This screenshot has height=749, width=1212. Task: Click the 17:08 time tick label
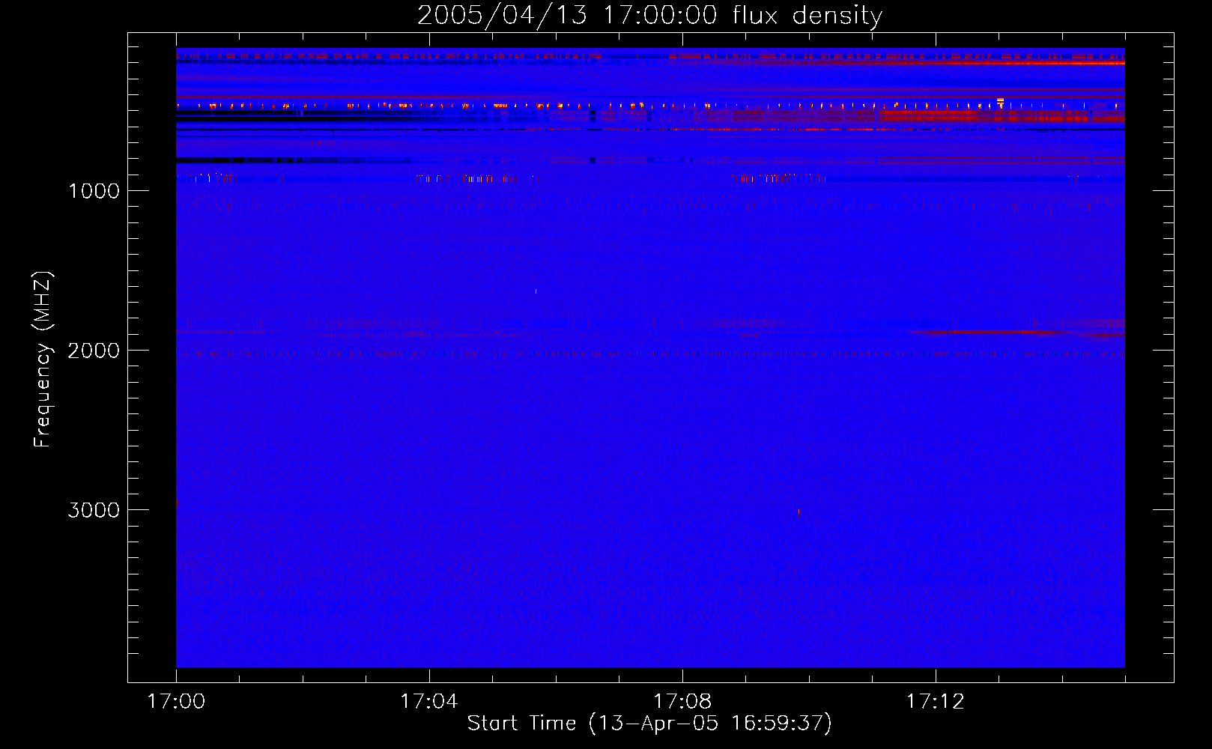(x=682, y=702)
